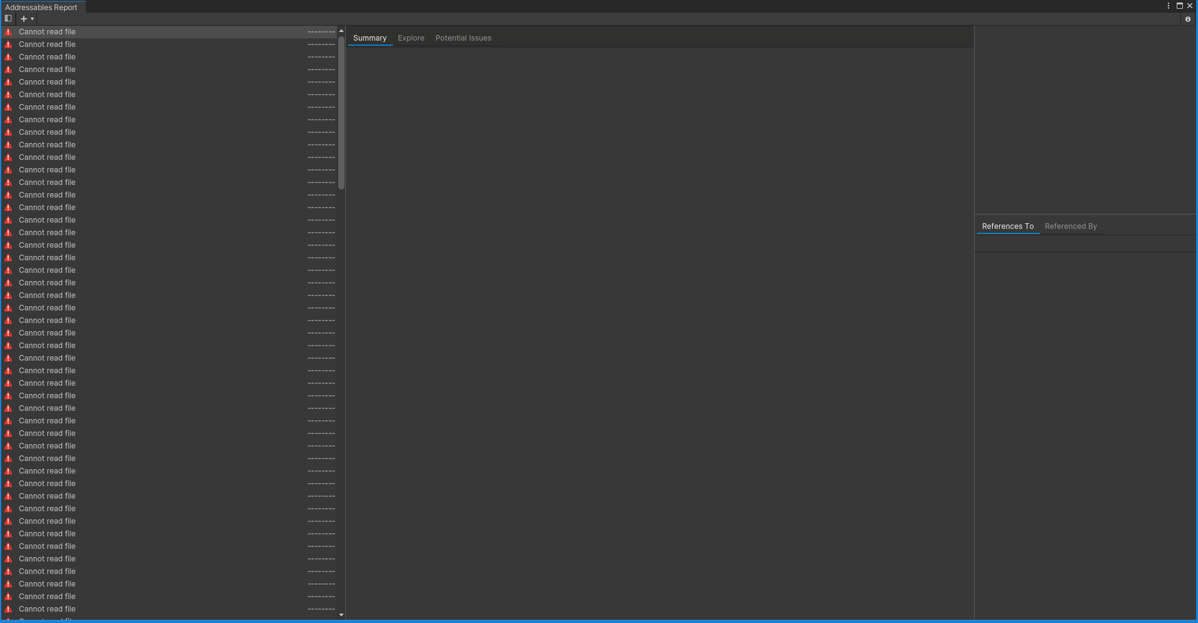
Task: Toggle the side panel layout icon
Action: coord(8,18)
